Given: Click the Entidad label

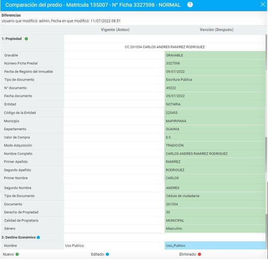Looking at the screenshot, I should (10, 104).
